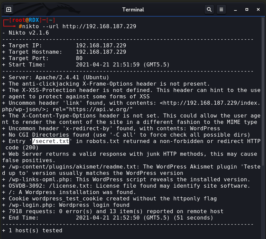266x239 pixels.
Task: Click the highlighted /secret.txt text
Action: [x=51, y=141]
